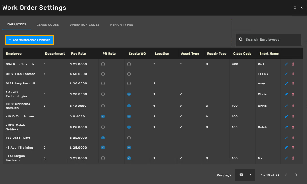This screenshot has height=184, width=307.
Task: Click the $ 50.0000 pay rate cell
Action: (x=78, y=74)
